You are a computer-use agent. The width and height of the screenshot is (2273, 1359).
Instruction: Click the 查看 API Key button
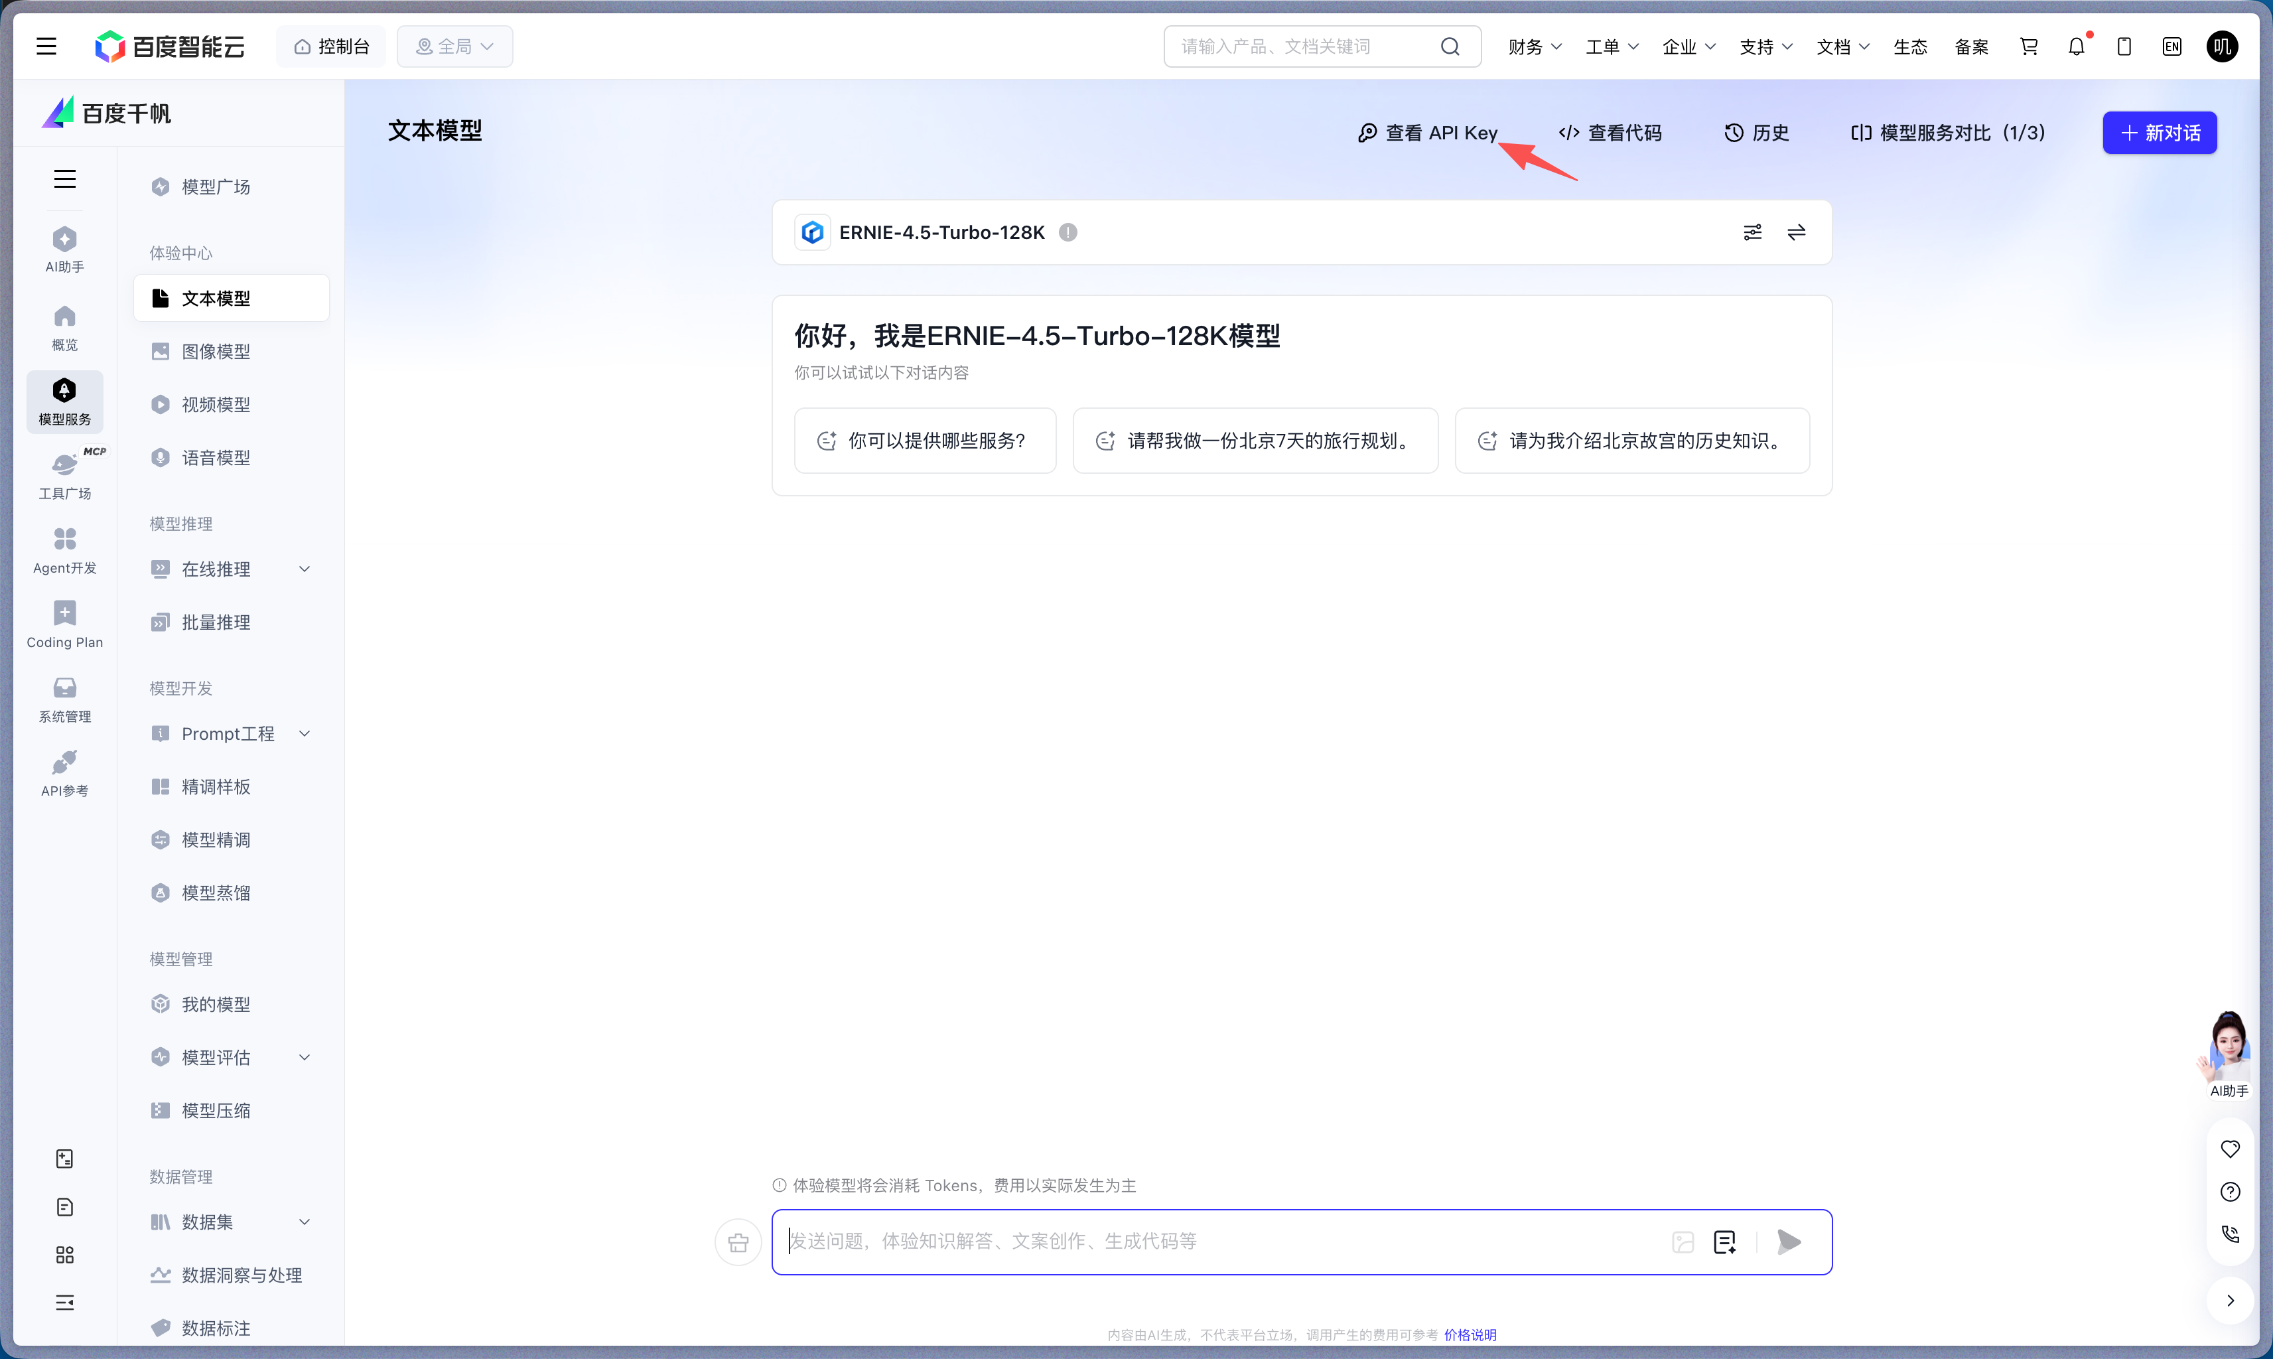(x=1428, y=132)
